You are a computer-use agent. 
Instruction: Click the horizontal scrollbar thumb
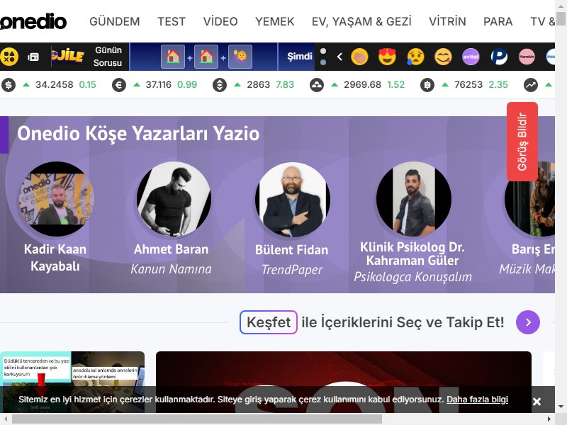[x=197, y=419]
